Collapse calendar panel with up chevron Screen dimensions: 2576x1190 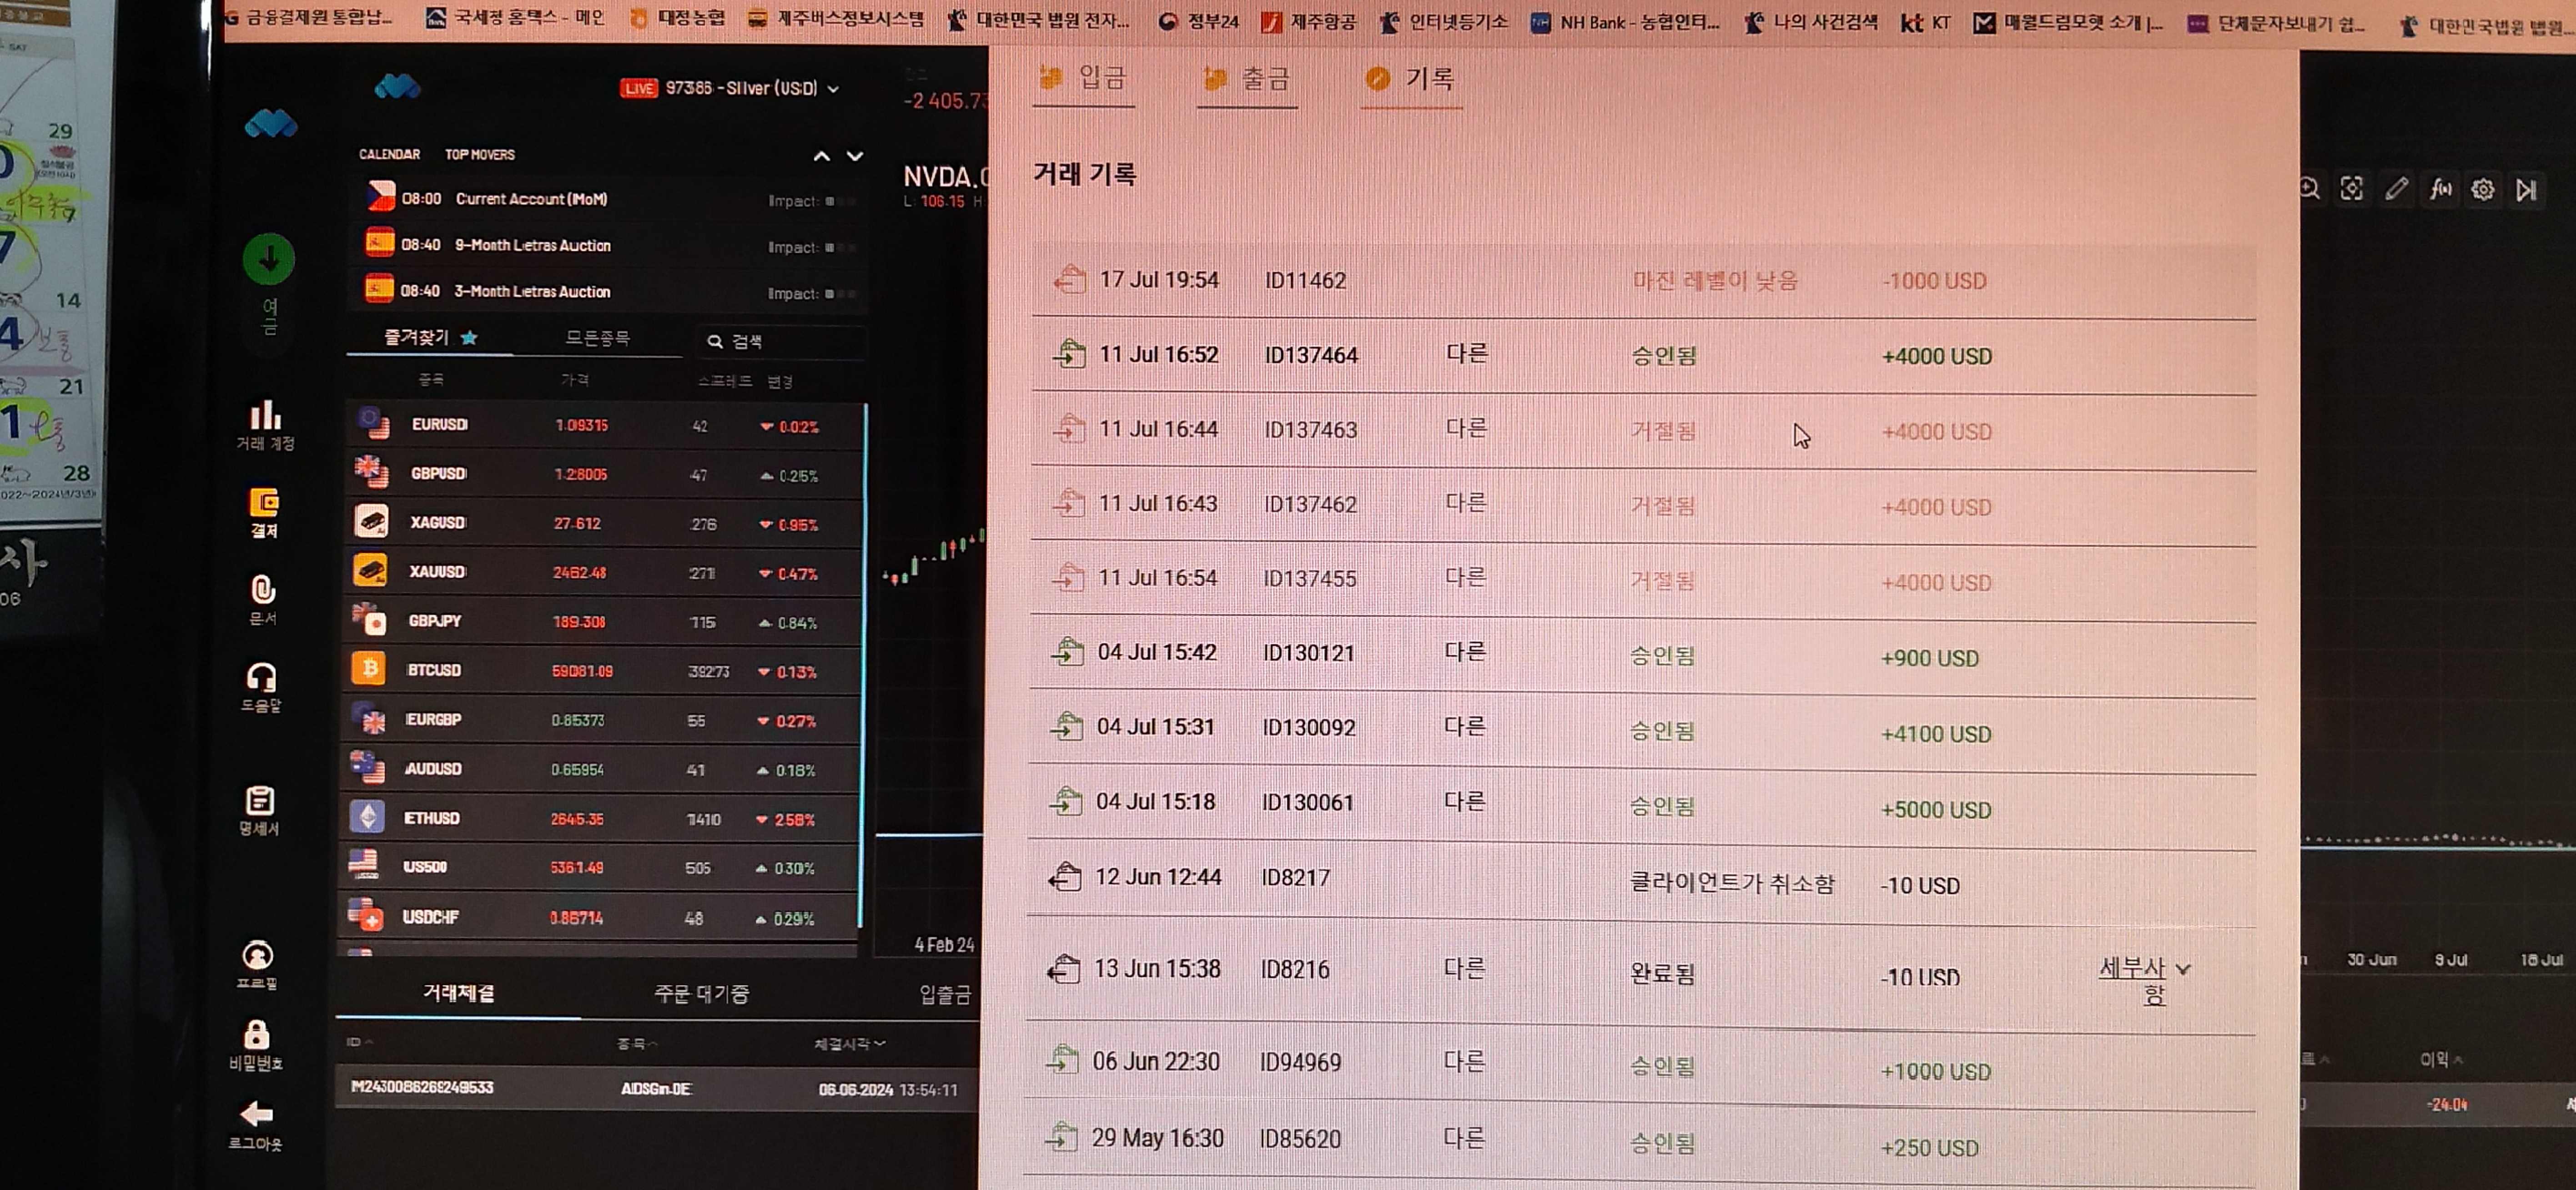click(821, 156)
